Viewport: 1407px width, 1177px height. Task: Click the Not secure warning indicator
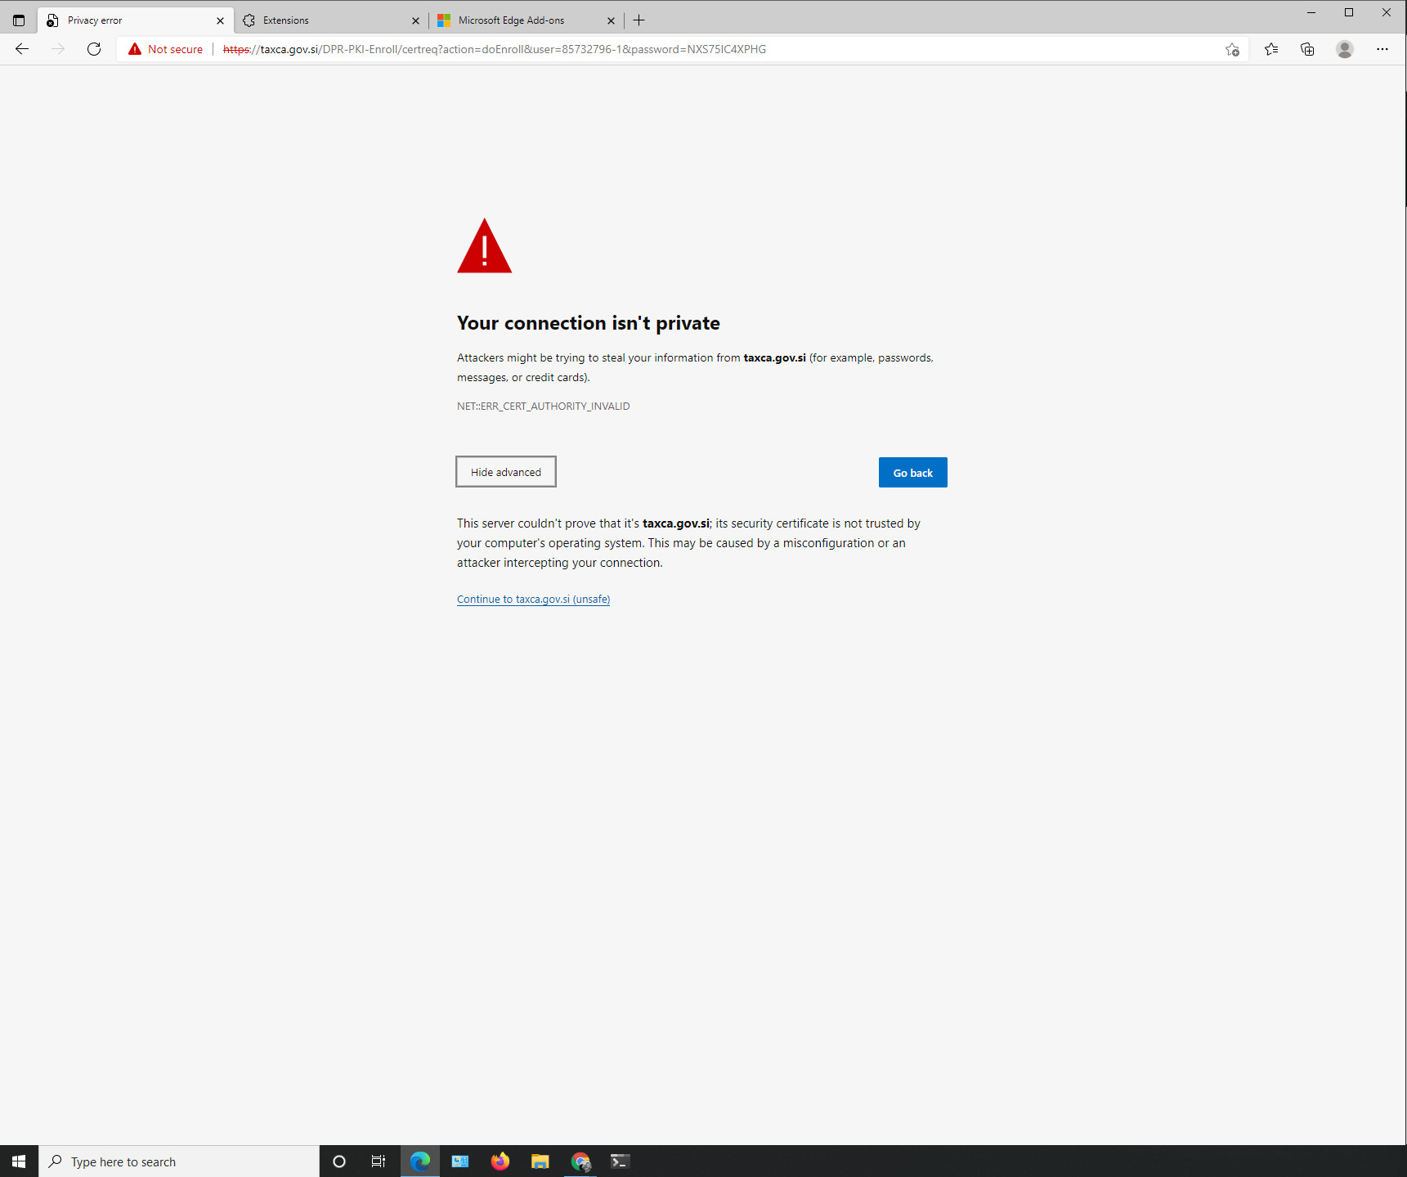[x=166, y=49]
